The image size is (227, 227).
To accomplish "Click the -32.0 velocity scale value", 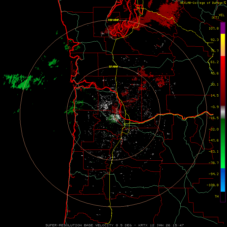I will pyautogui.click(x=214, y=129).
